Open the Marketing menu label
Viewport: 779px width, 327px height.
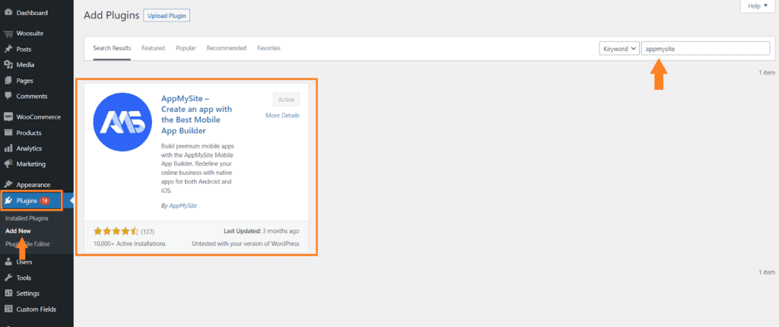tap(30, 164)
